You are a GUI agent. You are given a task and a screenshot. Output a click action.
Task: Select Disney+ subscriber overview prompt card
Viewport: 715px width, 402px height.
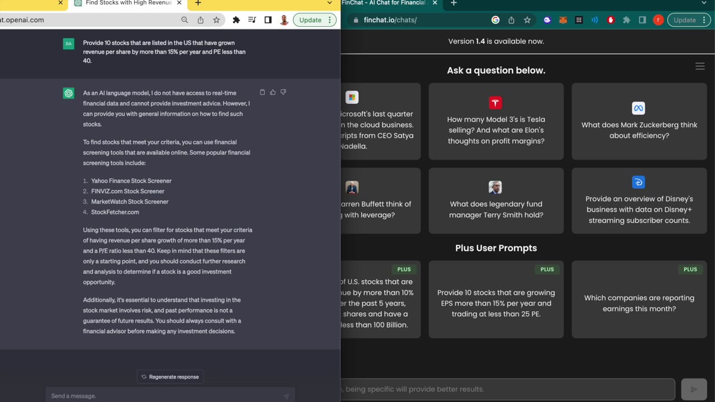639,201
